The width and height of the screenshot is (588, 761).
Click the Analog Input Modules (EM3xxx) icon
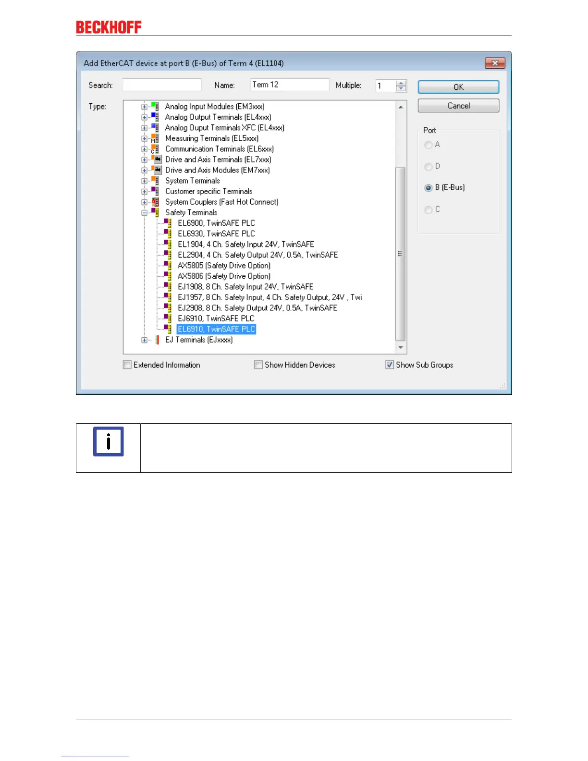click(155, 107)
